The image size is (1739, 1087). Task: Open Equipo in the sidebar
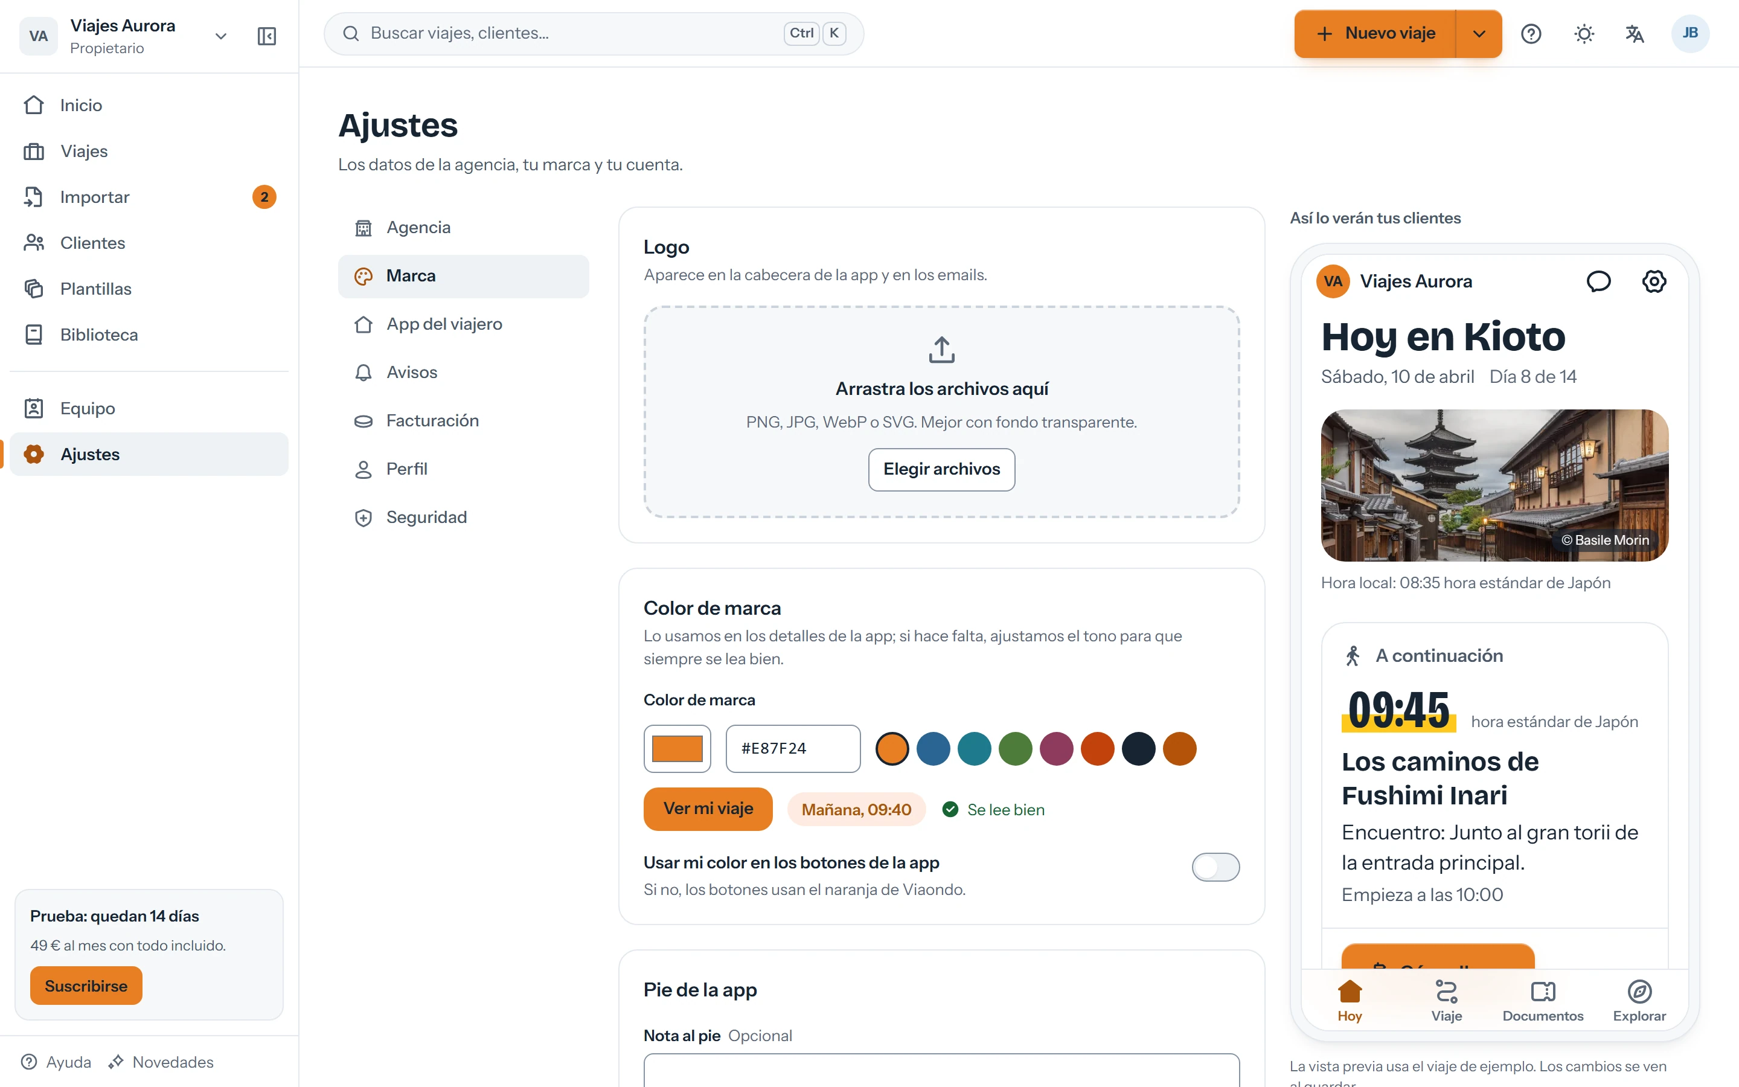(x=149, y=408)
